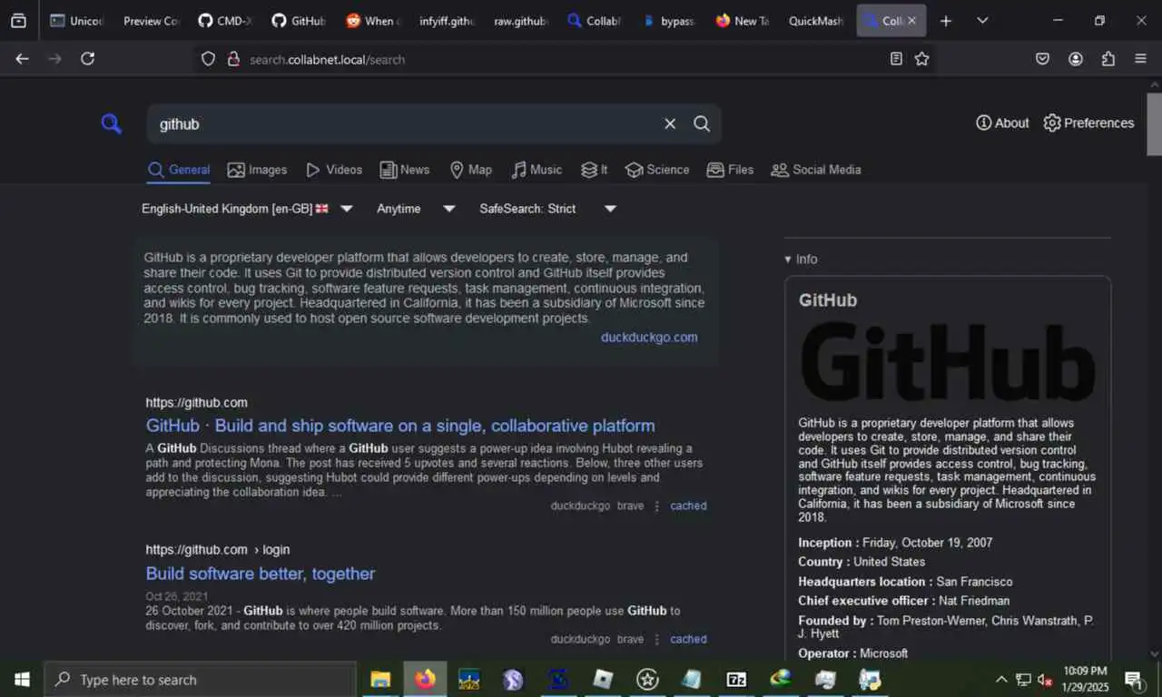The height and width of the screenshot is (697, 1162).
Task: Click the muted volume tray icon
Action: point(1045,679)
